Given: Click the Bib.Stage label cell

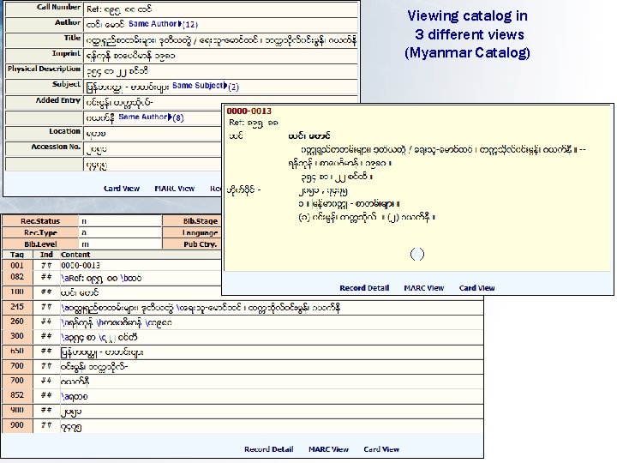Looking at the screenshot, I should click(193, 221).
